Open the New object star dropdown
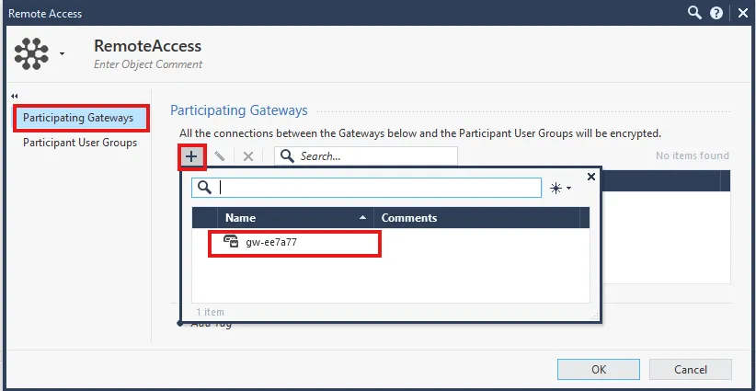 (561, 188)
